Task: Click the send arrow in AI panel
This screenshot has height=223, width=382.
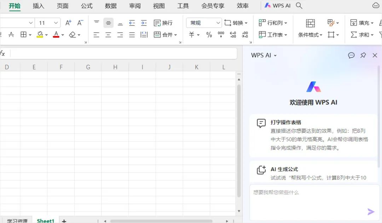Action: (371, 212)
